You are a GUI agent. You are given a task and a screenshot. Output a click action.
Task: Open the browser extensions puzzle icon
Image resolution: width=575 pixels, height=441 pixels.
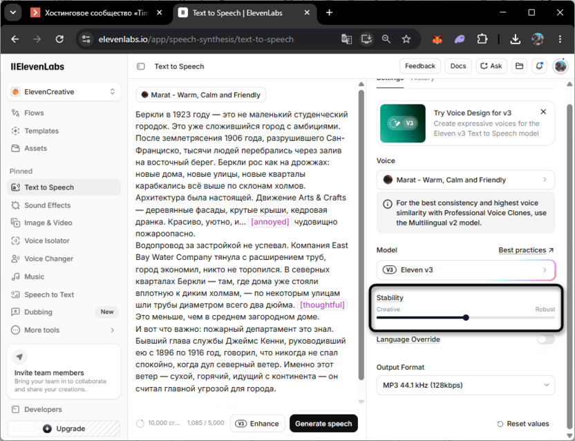point(482,39)
